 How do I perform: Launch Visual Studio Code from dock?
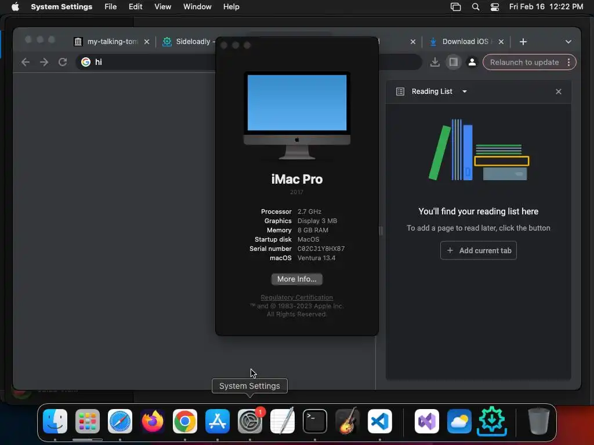coord(379,421)
